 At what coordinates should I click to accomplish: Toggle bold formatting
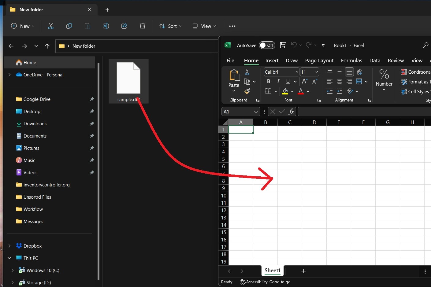(x=268, y=81)
